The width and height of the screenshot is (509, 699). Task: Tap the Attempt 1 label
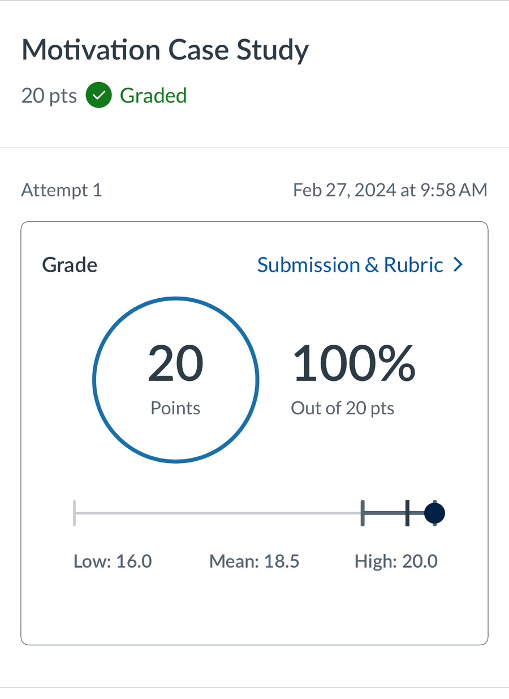click(62, 190)
